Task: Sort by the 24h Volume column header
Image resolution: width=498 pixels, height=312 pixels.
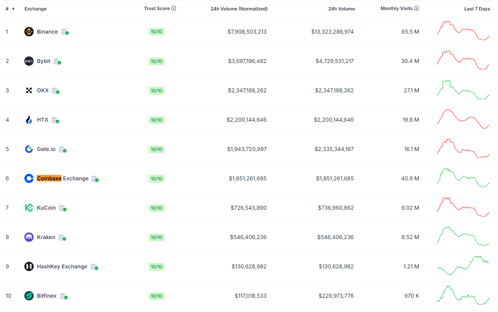Action: point(341,9)
